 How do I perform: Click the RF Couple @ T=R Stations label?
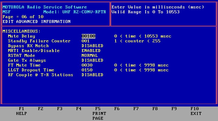[41, 75]
